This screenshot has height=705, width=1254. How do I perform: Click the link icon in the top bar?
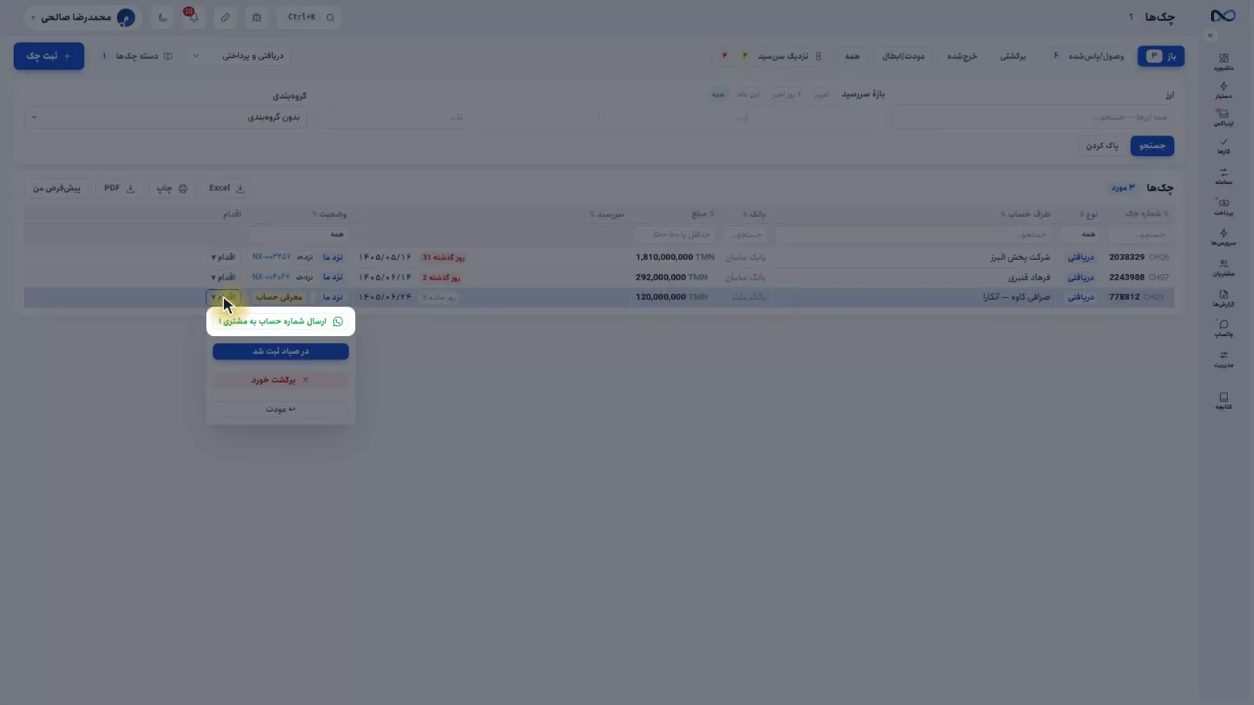(x=225, y=17)
